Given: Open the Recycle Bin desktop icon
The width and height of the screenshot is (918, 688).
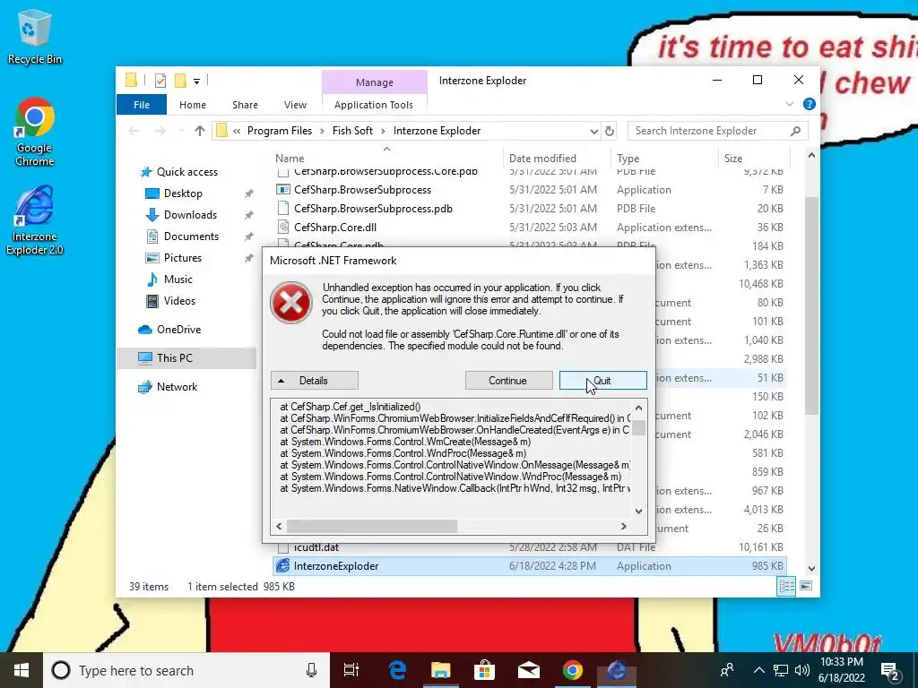Looking at the screenshot, I should (34, 38).
